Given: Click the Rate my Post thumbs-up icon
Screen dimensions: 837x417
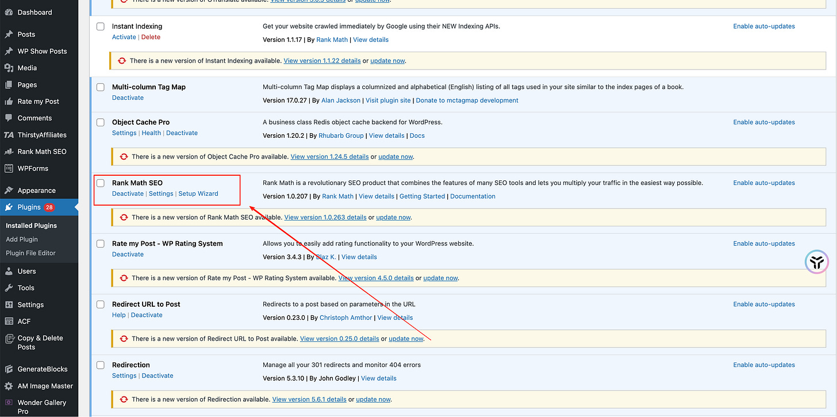Looking at the screenshot, I should coord(9,101).
